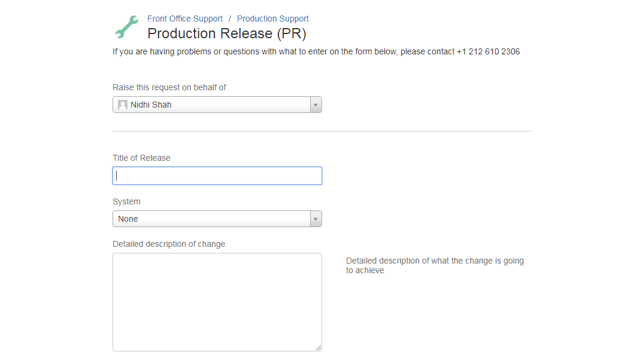Click the horizontal divider below requester field
Image resolution: width=619 pixels, height=358 pixels.
point(322,131)
